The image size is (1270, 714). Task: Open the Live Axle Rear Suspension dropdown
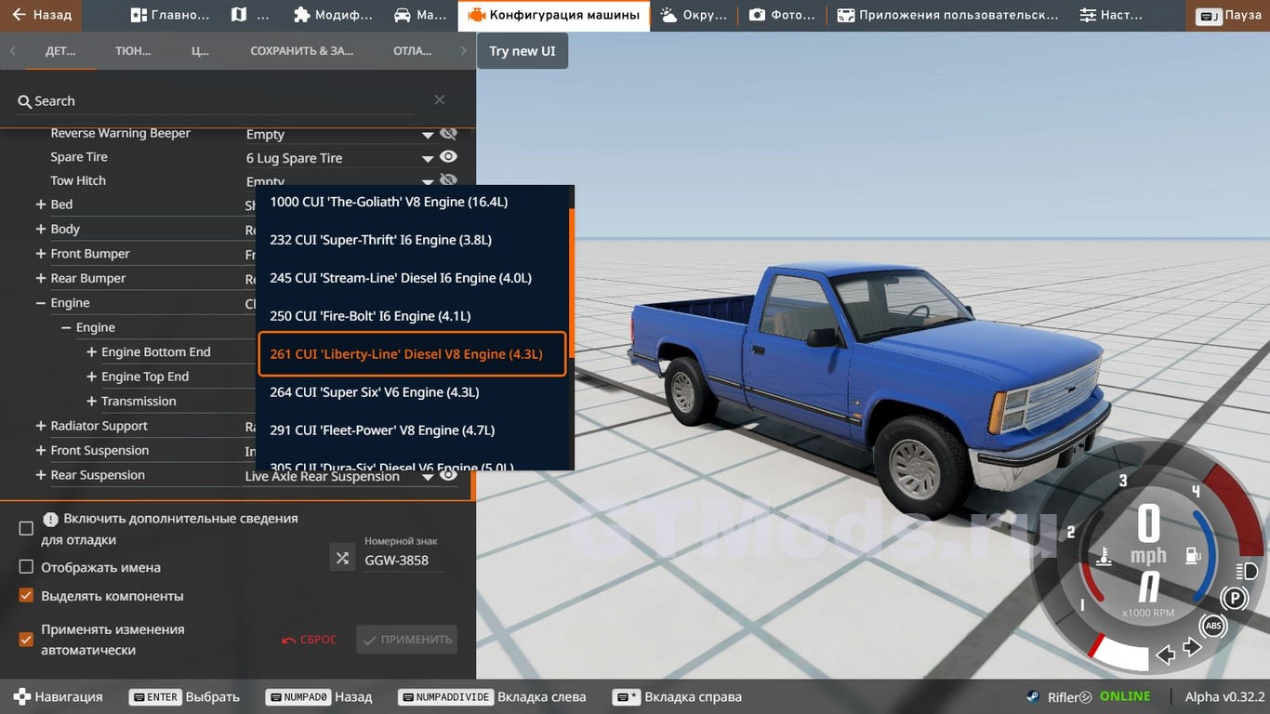click(428, 474)
